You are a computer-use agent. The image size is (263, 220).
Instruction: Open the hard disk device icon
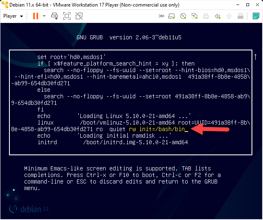[172, 16]
